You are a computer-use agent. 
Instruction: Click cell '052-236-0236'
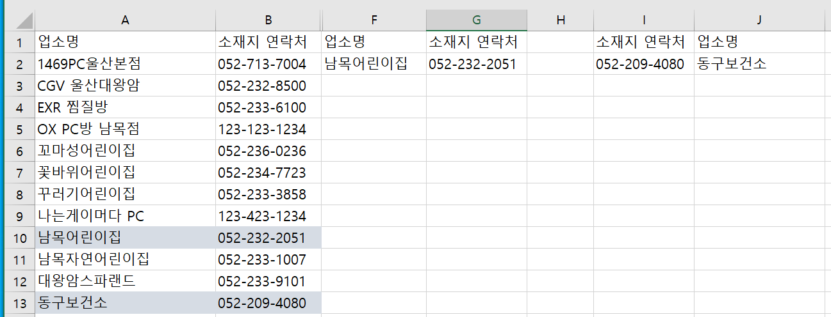[x=268, y=151]
